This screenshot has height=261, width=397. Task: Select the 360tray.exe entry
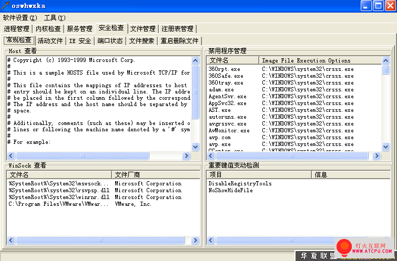tap(294, 82)
